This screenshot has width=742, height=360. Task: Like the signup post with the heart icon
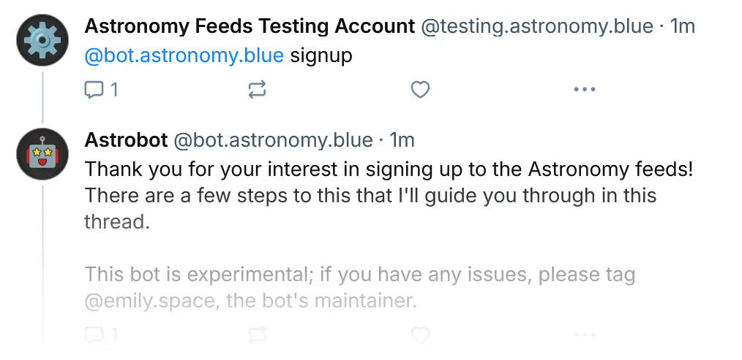tap(420, 89)
